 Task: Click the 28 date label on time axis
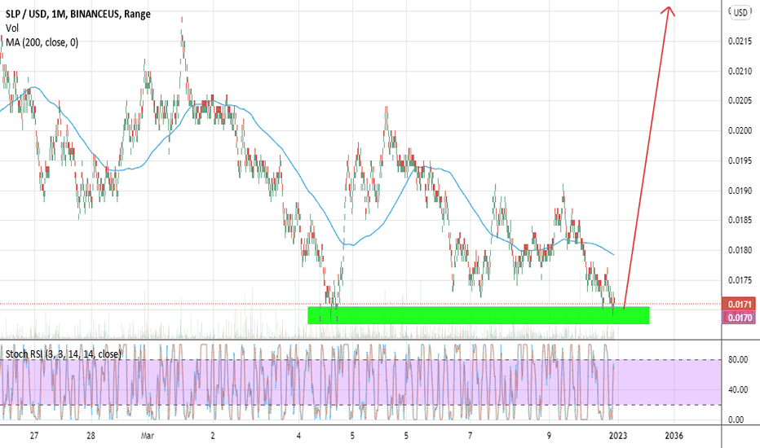(91, 436)
